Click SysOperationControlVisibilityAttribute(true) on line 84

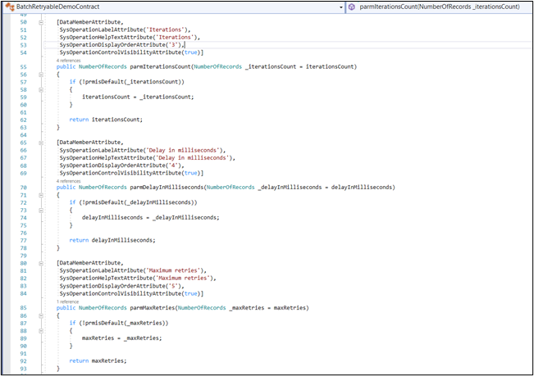tap(130, 293)
